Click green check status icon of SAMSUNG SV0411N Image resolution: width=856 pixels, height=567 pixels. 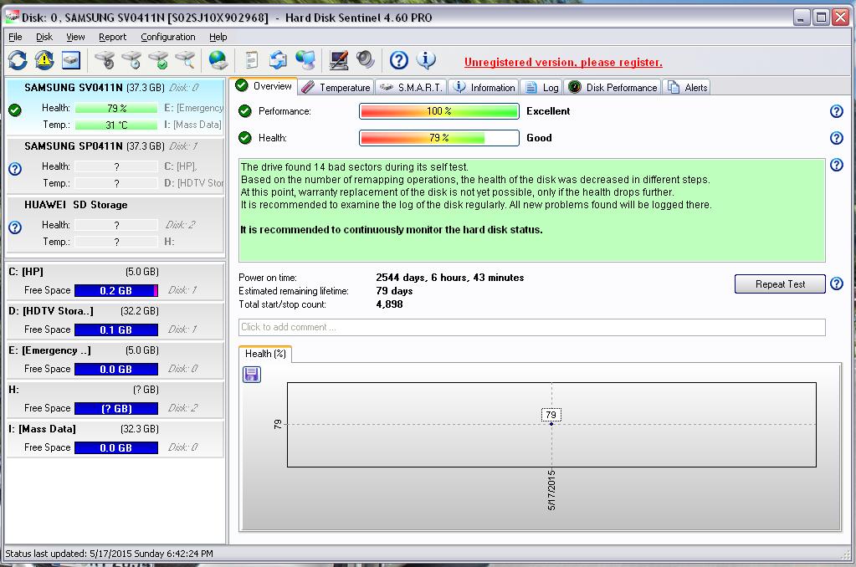tap(15, 110)
